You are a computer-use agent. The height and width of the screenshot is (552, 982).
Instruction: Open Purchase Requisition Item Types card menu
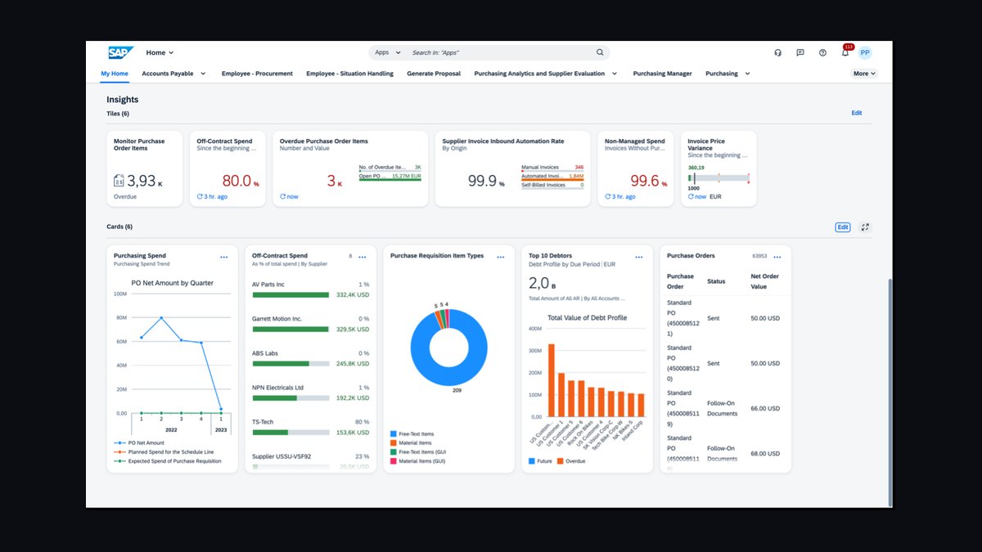click(501, 257)
